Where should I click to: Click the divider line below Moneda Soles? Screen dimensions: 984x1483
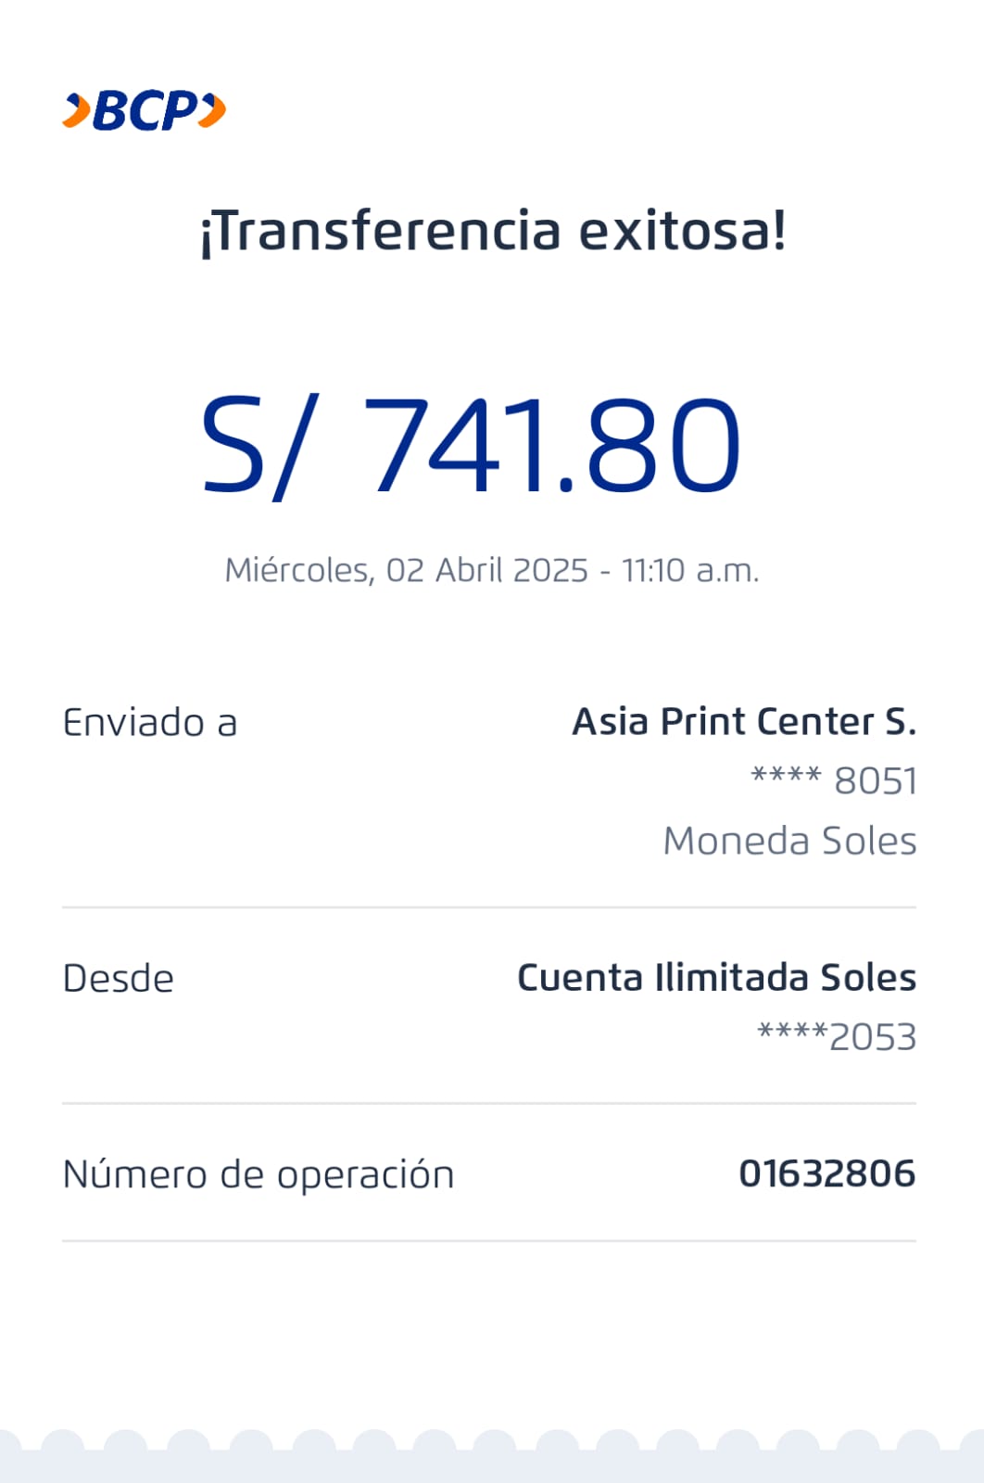(x=489, y=907)
